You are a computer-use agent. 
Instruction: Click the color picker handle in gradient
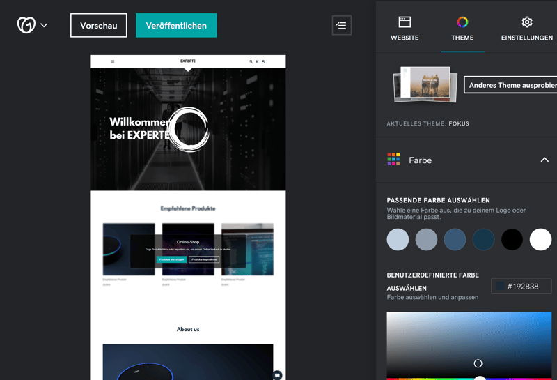point(478,363)
